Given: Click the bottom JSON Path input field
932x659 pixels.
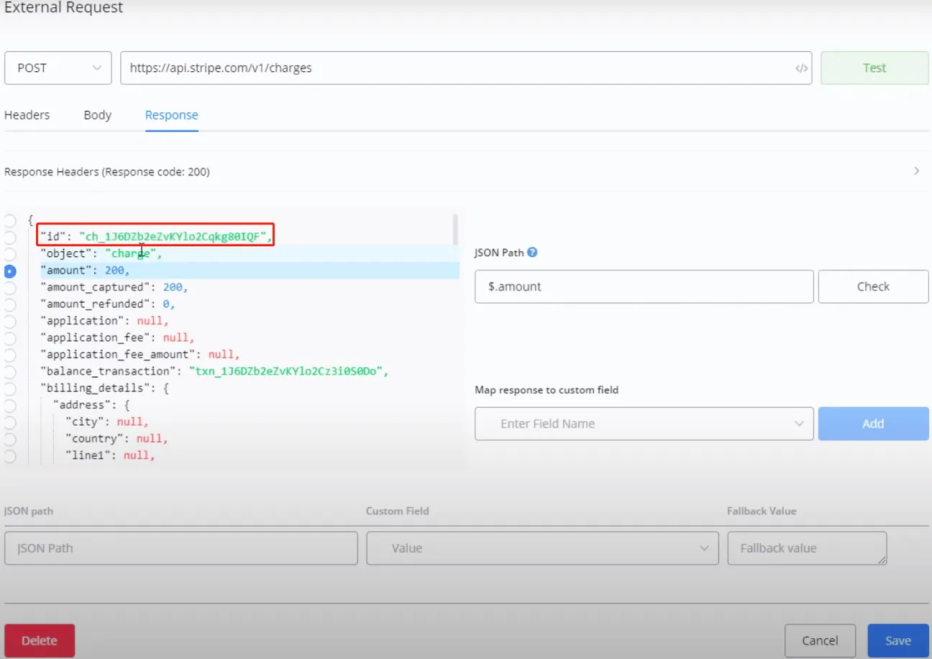Looking at the screenshot, I should 181,548.
